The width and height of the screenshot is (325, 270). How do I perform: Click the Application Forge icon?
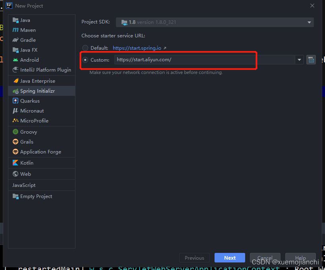pos(15,152)
